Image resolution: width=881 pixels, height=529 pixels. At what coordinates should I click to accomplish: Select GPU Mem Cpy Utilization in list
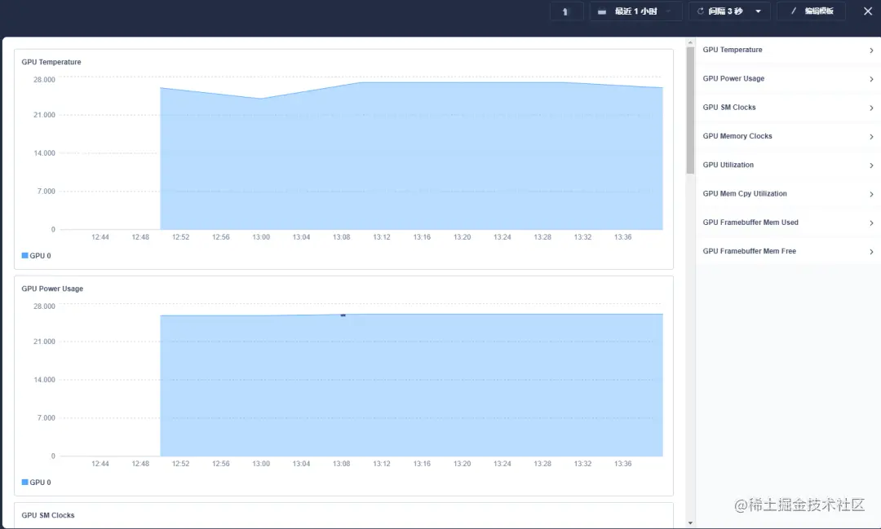[788, 194]
